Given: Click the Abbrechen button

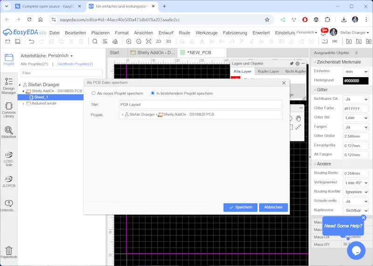Looking at the screenshot, I should (273, 207).
